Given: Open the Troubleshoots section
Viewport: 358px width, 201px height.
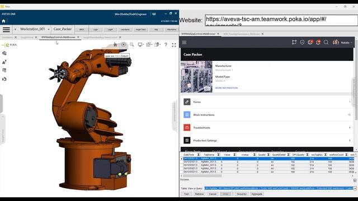Looking at the screenshot, I should (267, 128).
